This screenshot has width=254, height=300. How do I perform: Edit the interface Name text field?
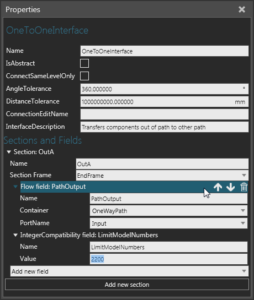tap(165, 51)
